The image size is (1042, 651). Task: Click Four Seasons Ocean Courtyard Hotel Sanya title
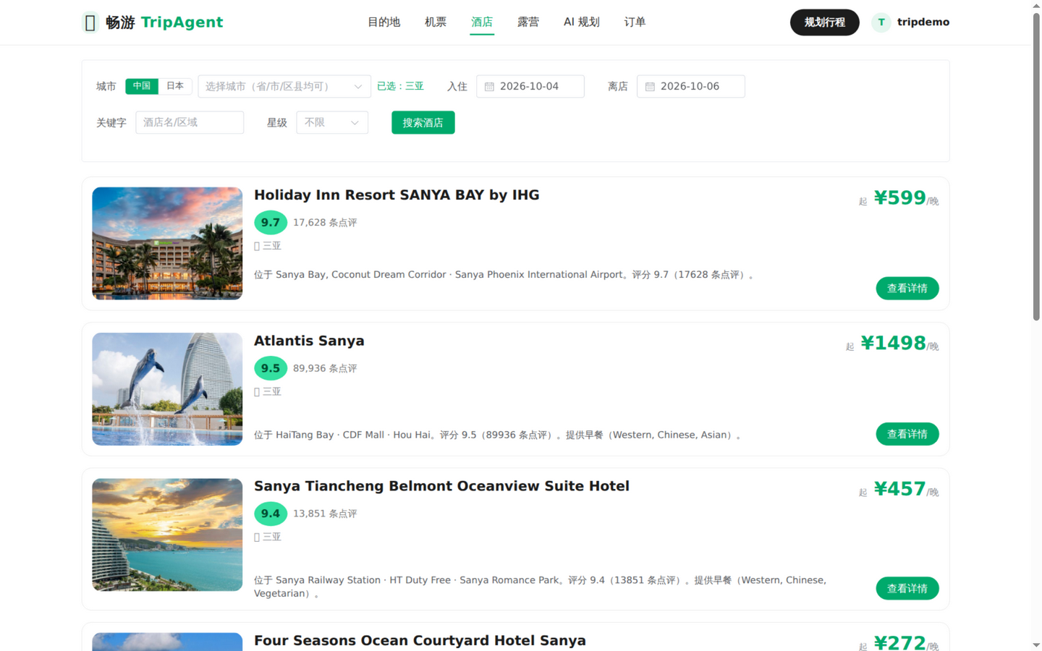tap(420, 641)
